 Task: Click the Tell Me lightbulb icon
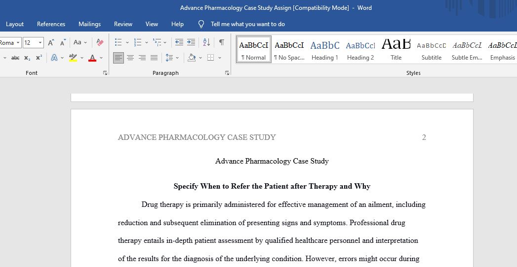[201, 24]
